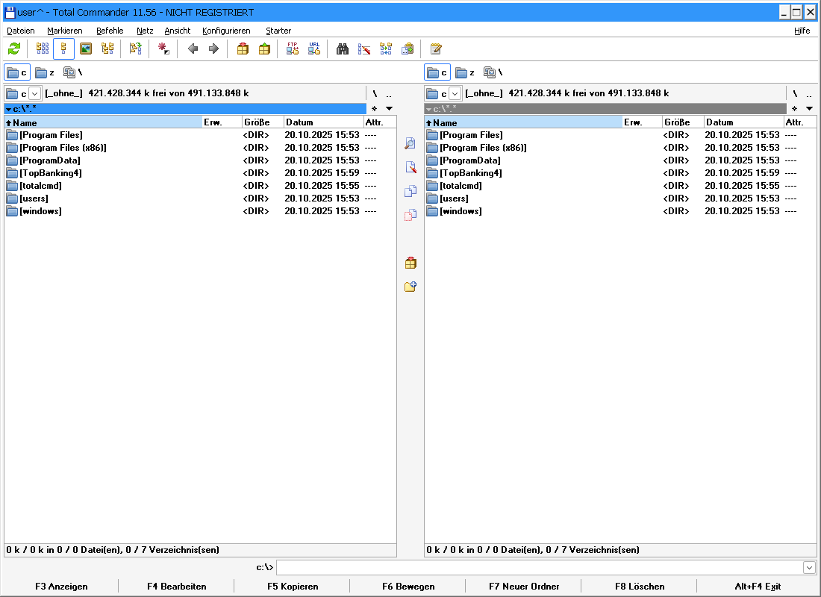The height and width of the screenshot is (597, 821).
Task: Open the Befehle menu
Action: 110,31
